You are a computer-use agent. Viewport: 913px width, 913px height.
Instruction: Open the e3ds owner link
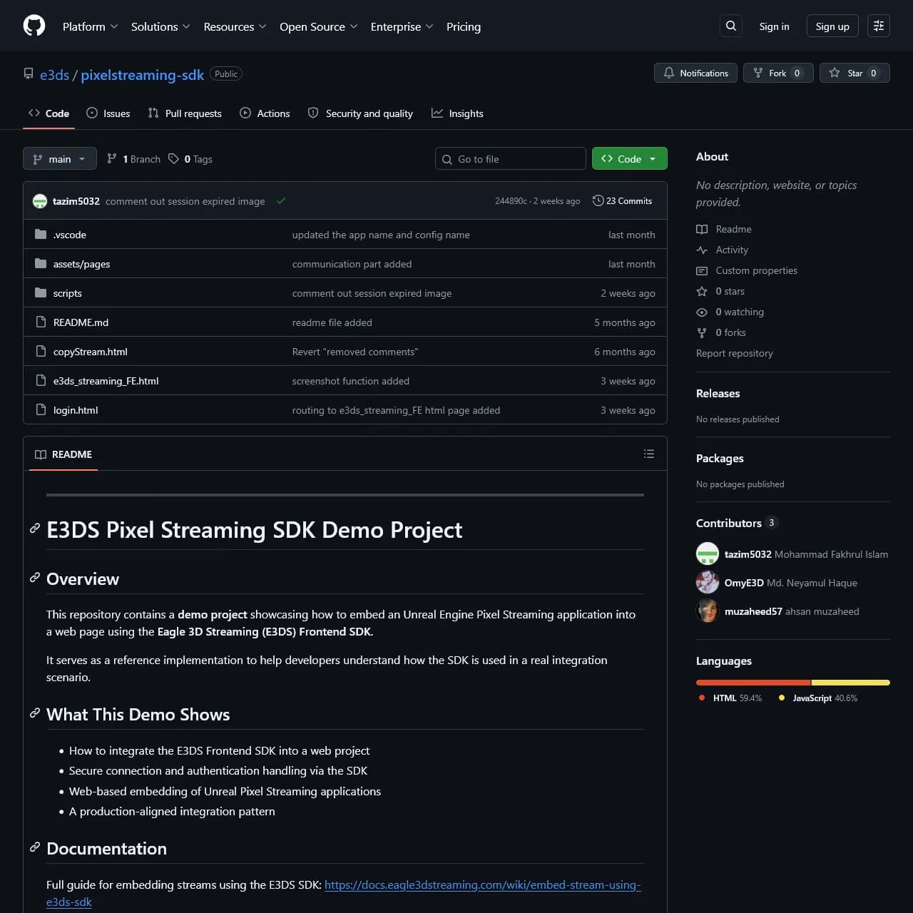point(54,74)
